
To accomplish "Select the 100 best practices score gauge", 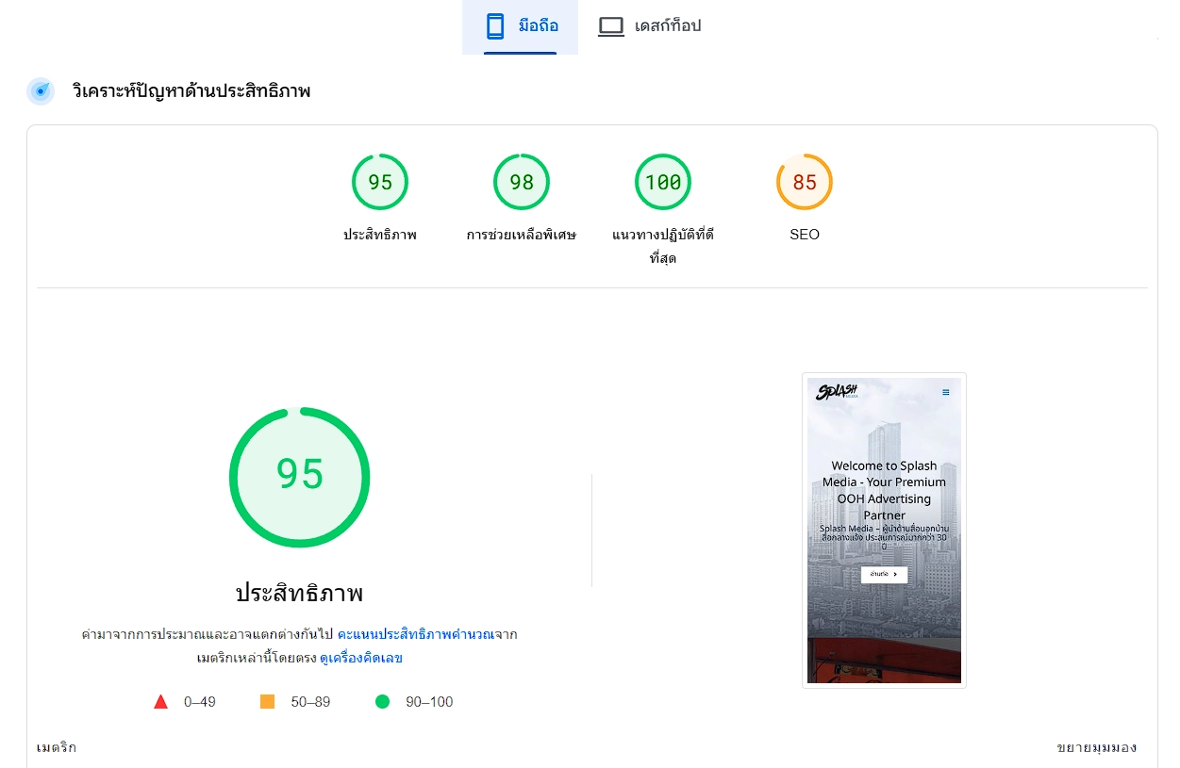I will pos(663,182).
